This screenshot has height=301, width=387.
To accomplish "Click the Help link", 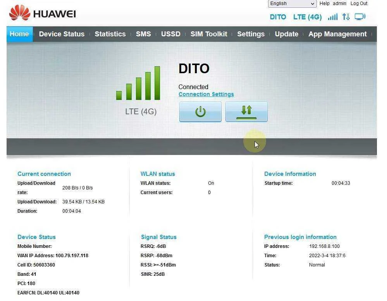I will [x=324, y=3].
